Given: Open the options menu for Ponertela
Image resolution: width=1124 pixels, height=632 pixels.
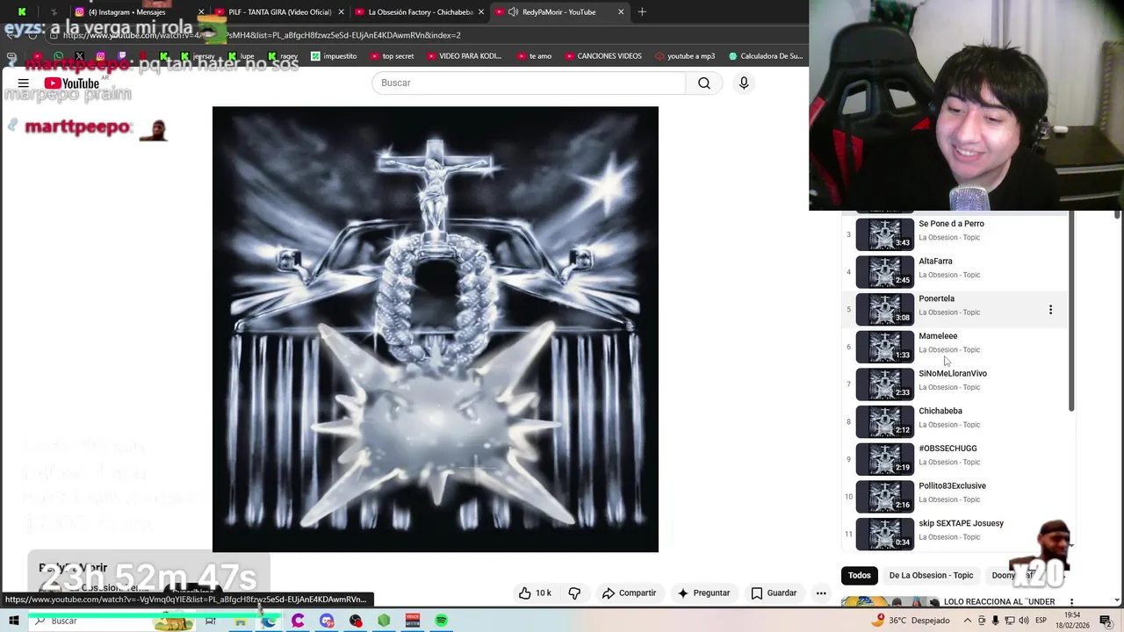Looking at the screenshot, I should [x=1050, y=309].
